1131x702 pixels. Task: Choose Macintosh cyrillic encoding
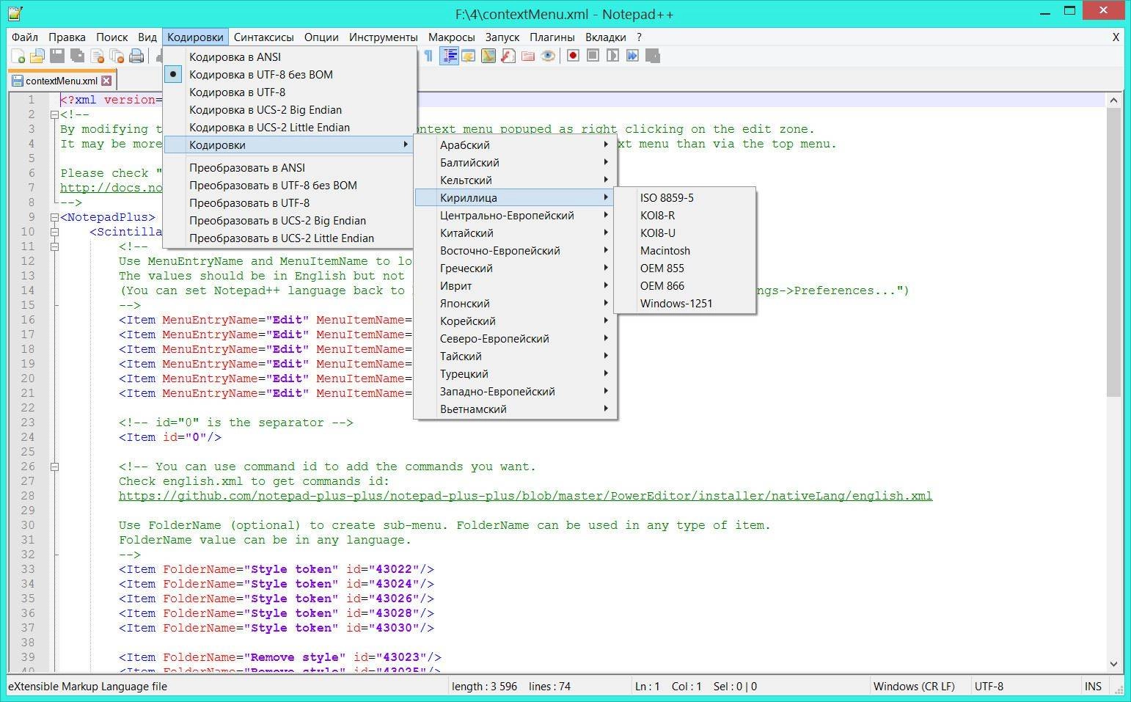click(x=684, y=250)
